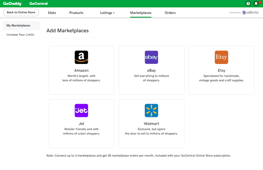The width and height of the screenshot is (263, 170).
Task: Select the eBay marketplace icon
Action: point(151,57)
